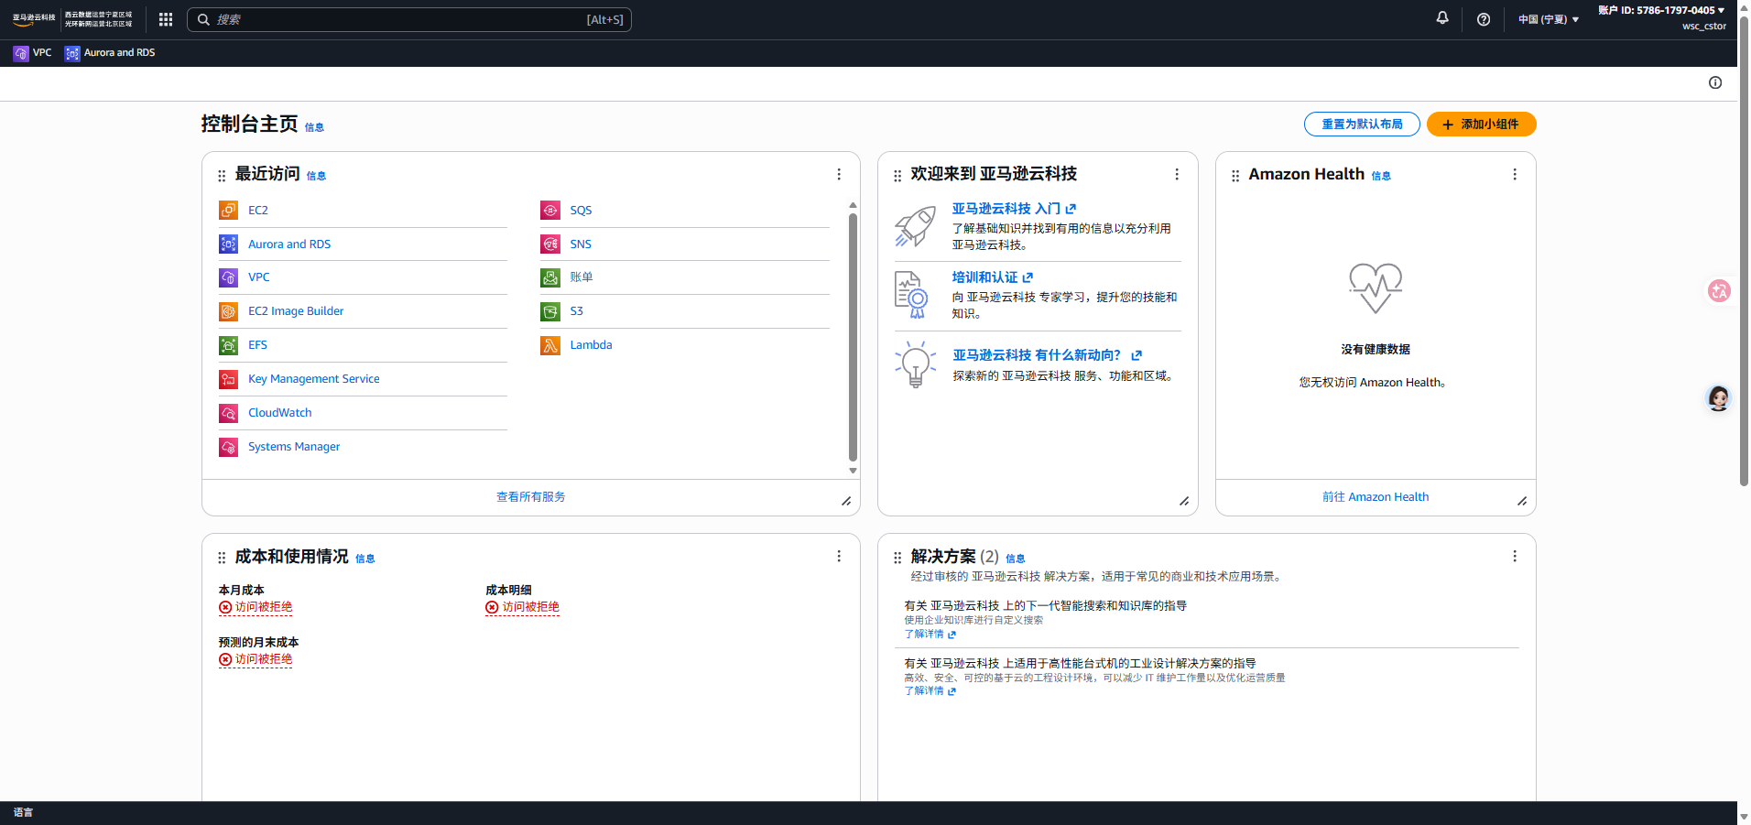The image size is (1751, 825).
Task: Click the S3 service icon
Action: (550, 311)
